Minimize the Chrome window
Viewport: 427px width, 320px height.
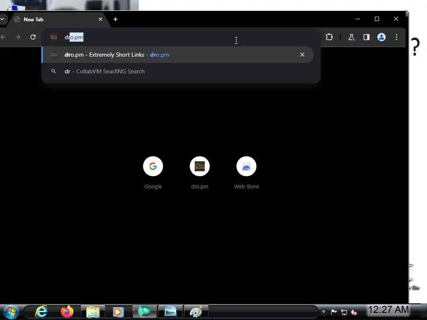tap(358, 19)
